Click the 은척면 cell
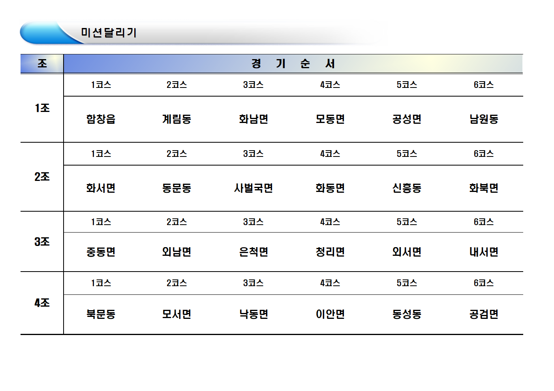This screenshot has height=391, width=554. (x=254, y=252)
